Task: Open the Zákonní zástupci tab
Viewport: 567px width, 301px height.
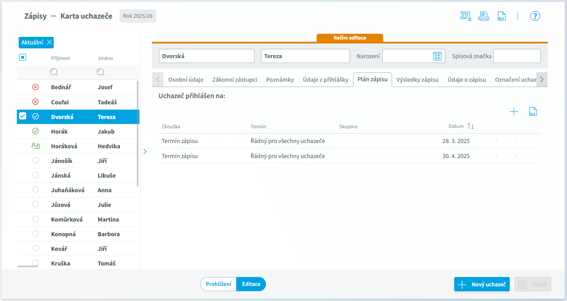Action: tap(235, 79)
